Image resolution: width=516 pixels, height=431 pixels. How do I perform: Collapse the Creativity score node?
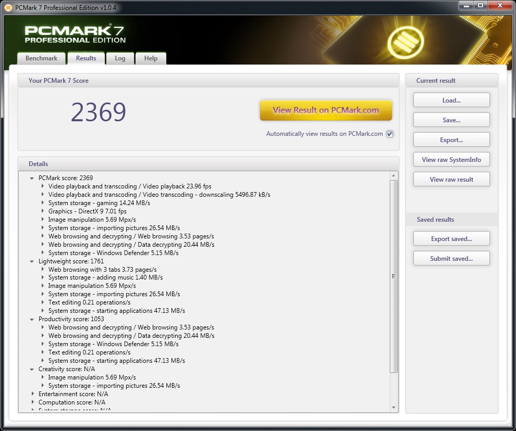(32, 369)
